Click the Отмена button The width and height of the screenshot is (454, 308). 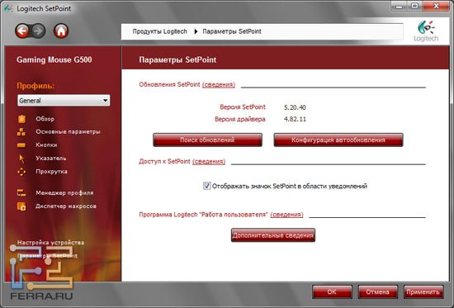377,291
